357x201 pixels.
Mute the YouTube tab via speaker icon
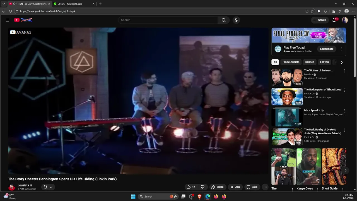coord(15,4)
